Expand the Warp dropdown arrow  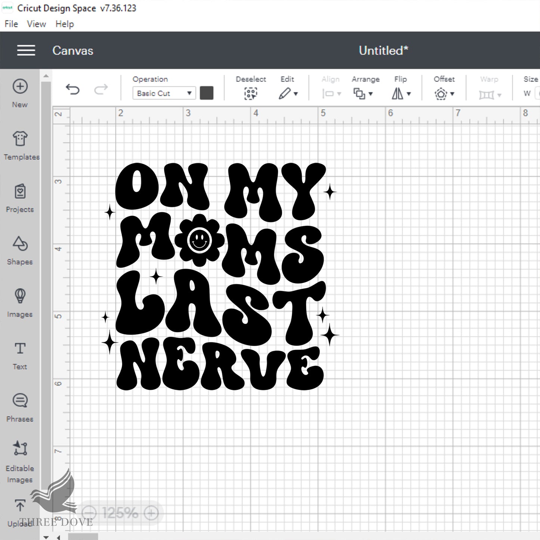pyautogui.click(x=499, y=95)
